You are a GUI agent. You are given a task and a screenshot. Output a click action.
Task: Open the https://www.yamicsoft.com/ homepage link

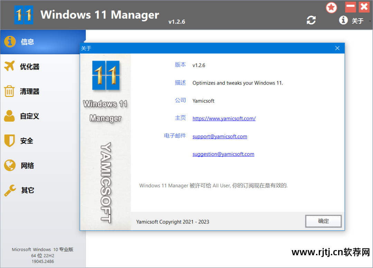click(x=224, y=119)
